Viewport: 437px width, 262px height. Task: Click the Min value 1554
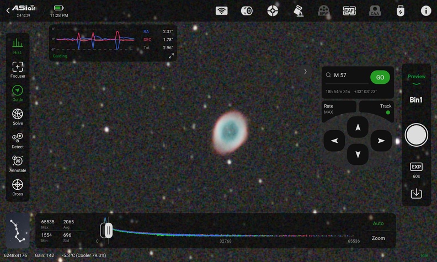pyautogui.click(x=46, y=235)
